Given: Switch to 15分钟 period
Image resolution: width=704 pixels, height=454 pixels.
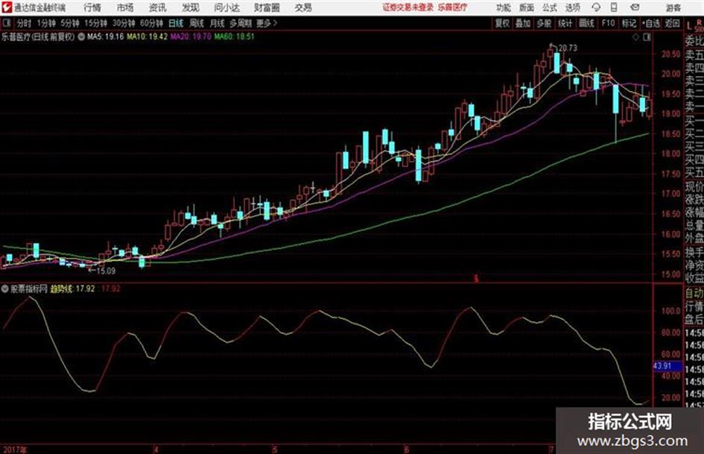Looking at the screenshot, I should click(x=95, y=23).
